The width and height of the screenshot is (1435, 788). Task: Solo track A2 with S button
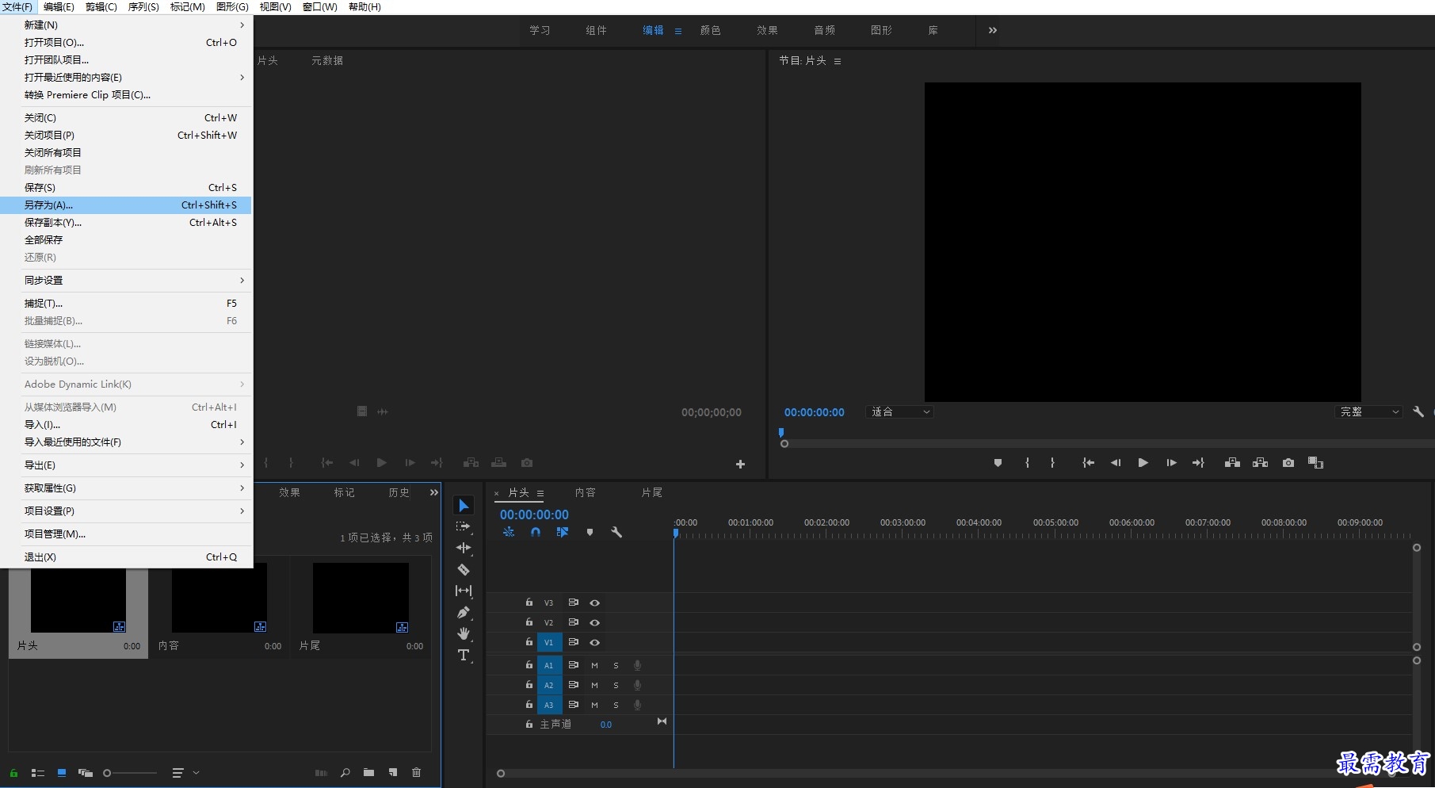616,686
